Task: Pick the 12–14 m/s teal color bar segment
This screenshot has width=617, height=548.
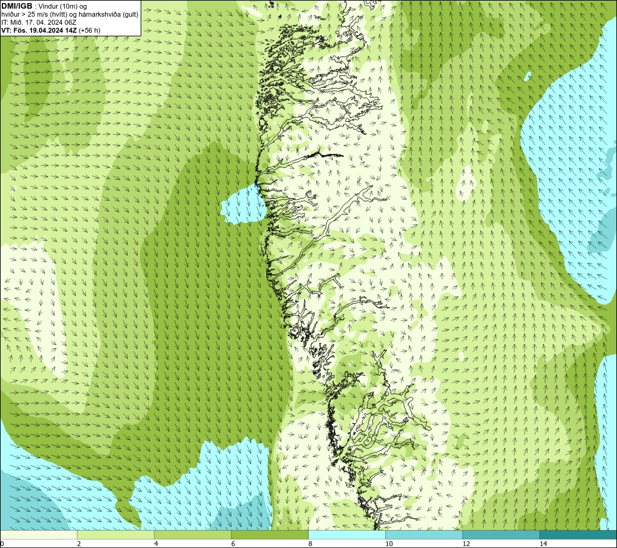Action: click(501, 534)
